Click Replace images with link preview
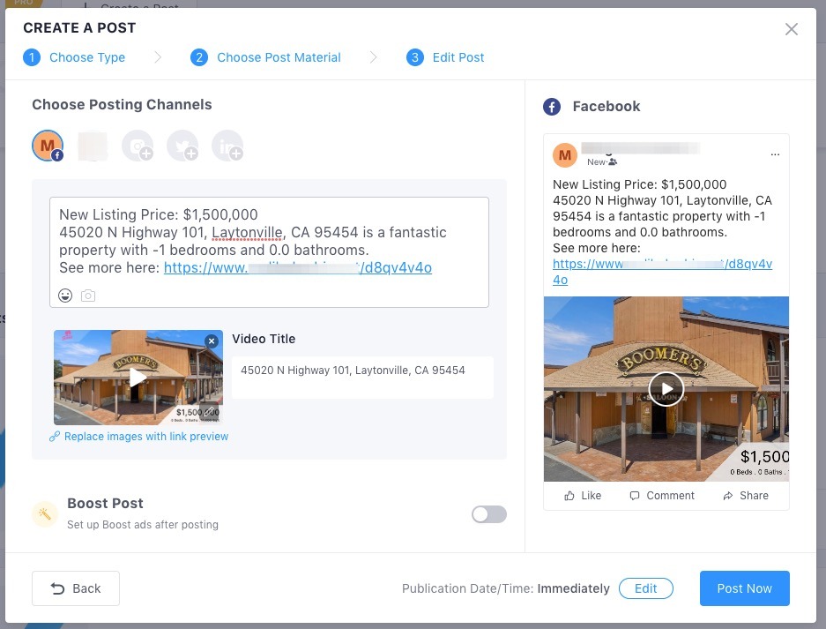 tap(139, 437)
